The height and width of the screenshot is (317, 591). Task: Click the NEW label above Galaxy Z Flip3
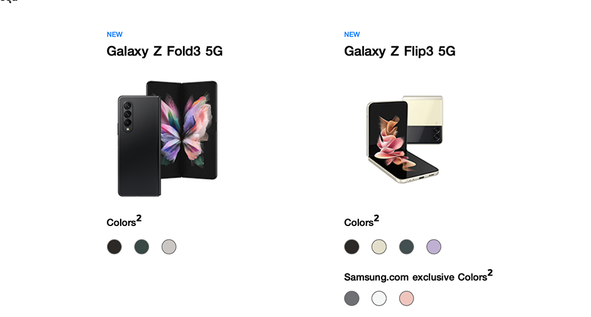pos(352,35)
